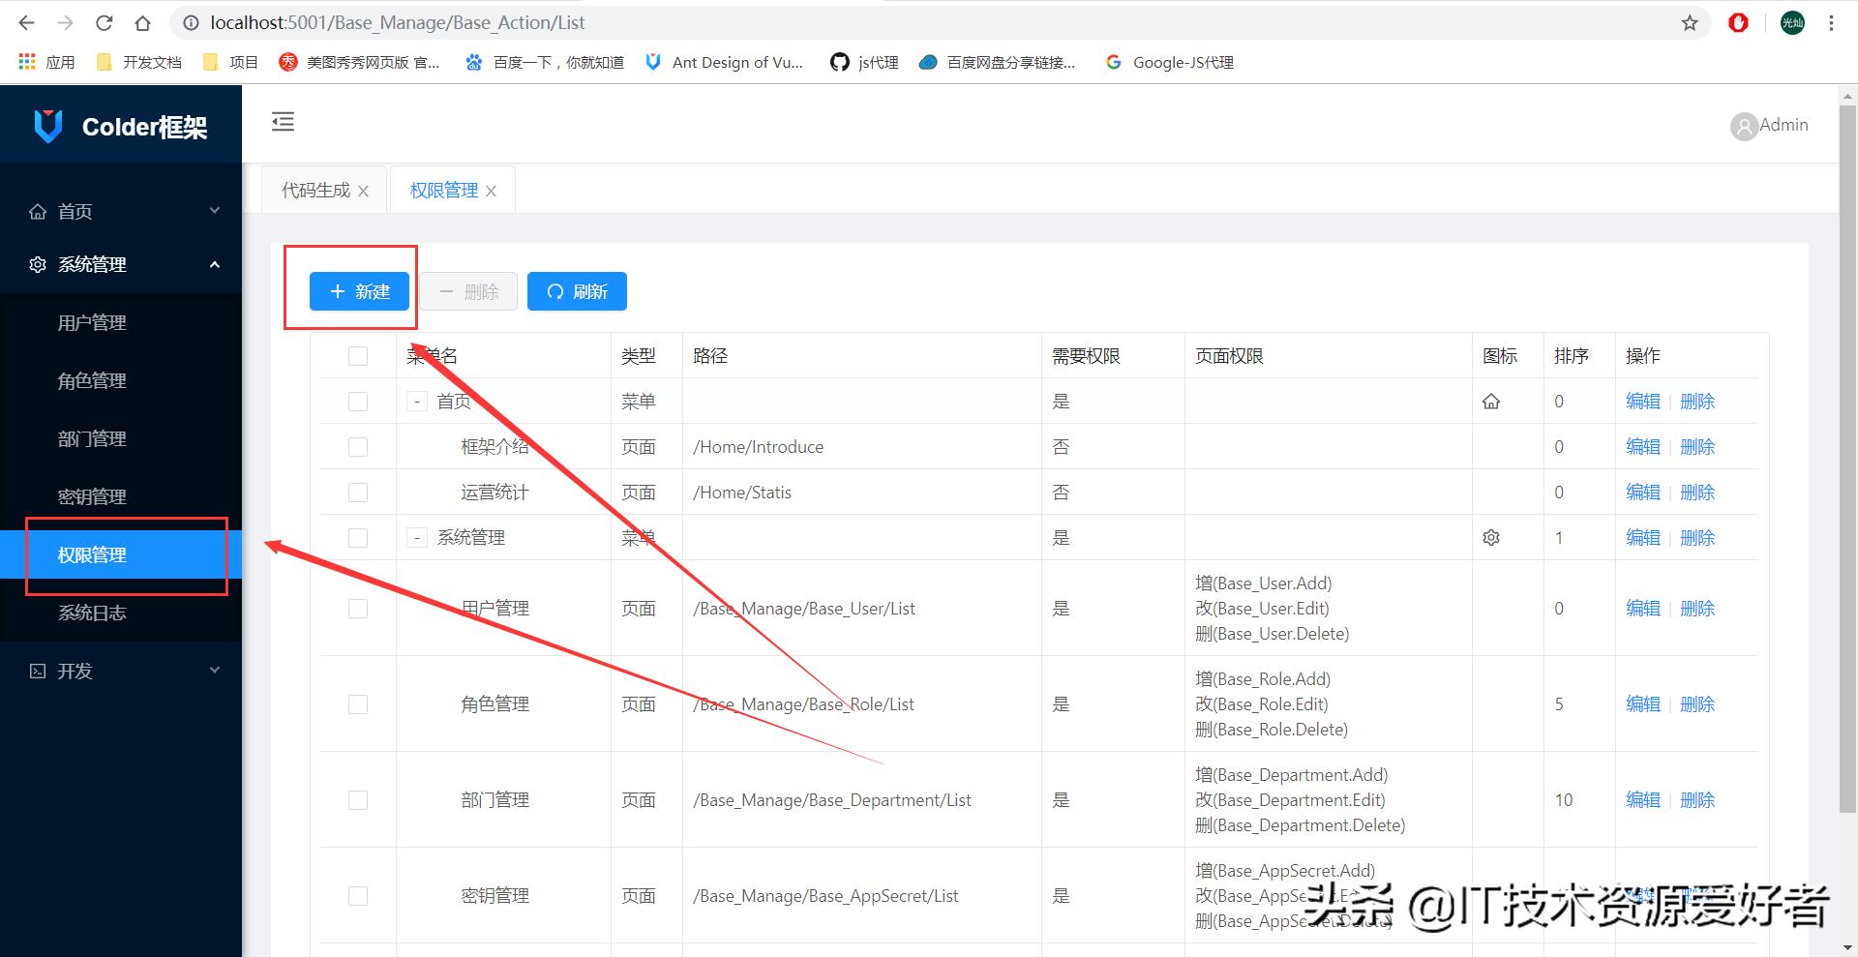
Task: Collapse the 系统管理 tree node in the table
Action: [416, 537]
